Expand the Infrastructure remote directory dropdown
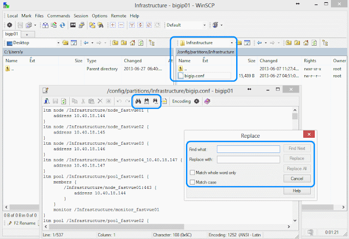Viewport: 349px width, 239px height. click(232, 42)
